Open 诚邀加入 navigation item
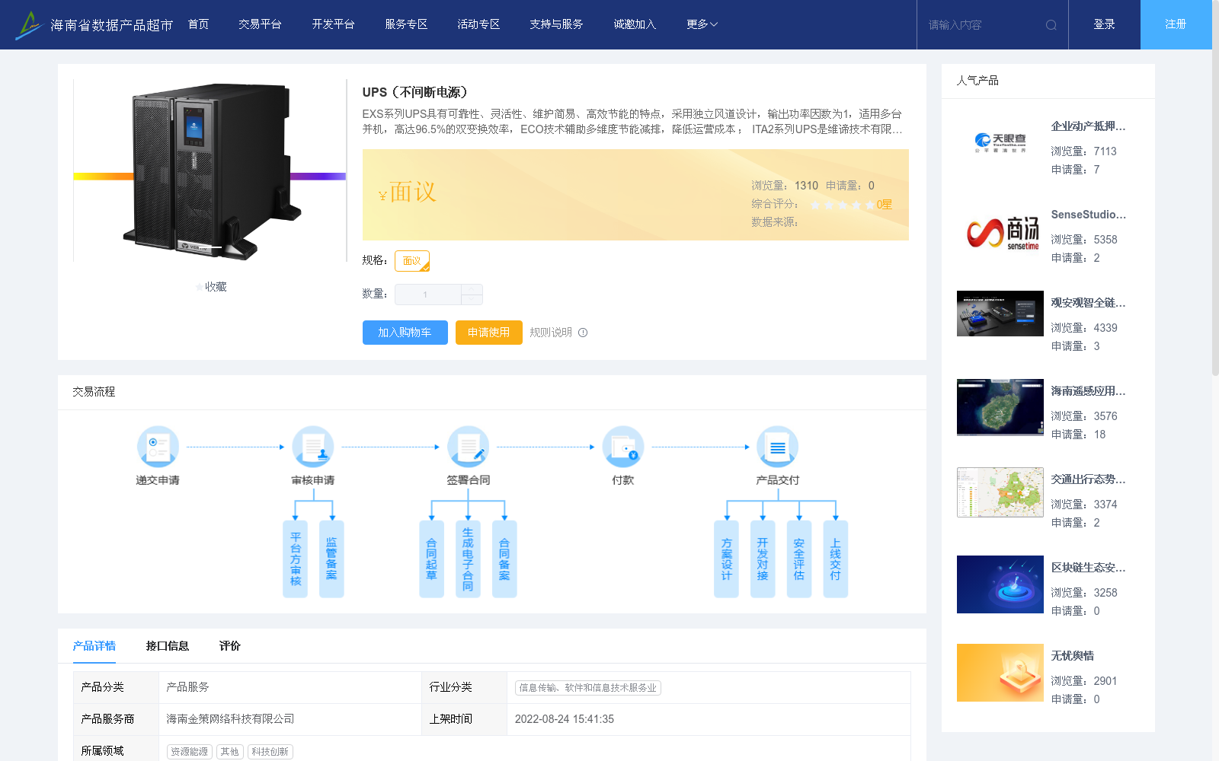Viewport: 1219px width, 761px height. [x=635, y=24]
